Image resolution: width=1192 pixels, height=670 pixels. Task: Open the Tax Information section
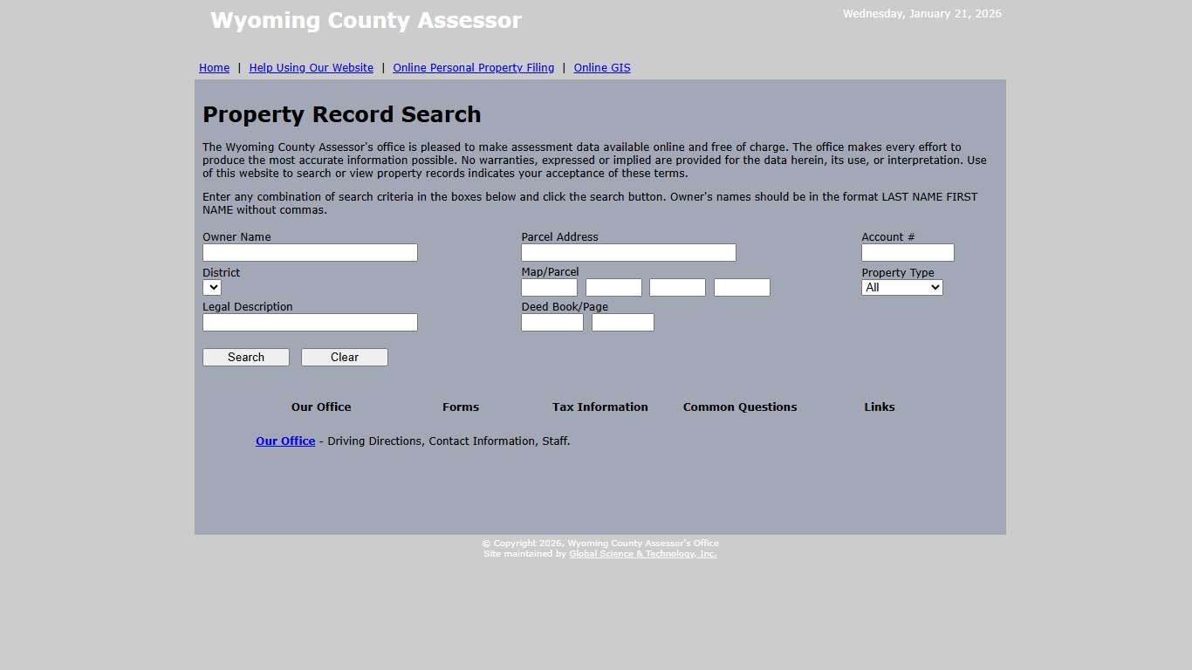[599, 407]
